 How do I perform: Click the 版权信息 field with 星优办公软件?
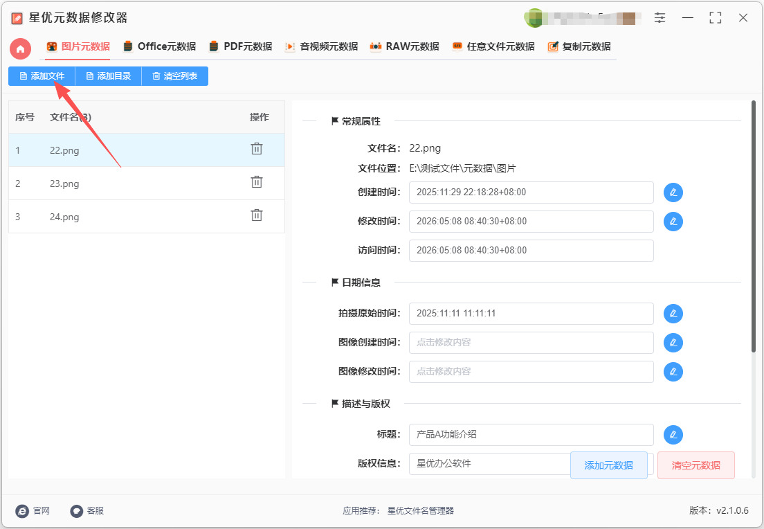point(489,464)
